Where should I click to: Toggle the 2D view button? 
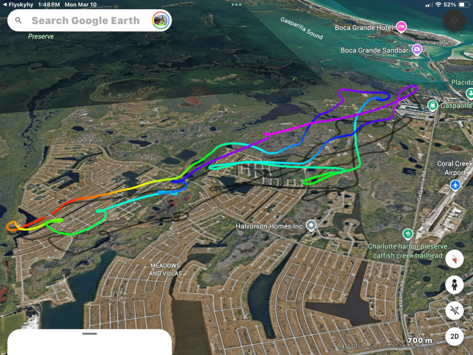(x=455, y=337)
